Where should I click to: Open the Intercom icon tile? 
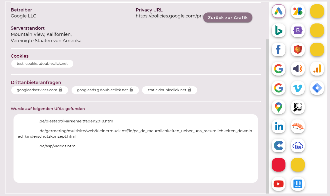pos(298,184)
